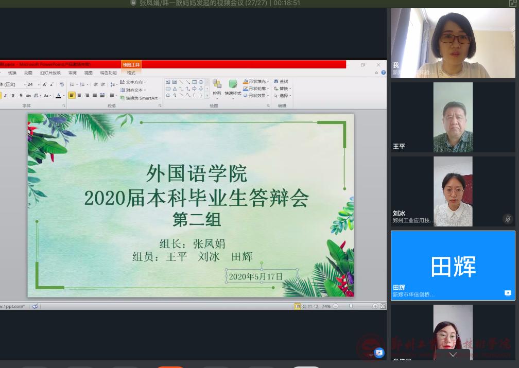This screenshot has height=368, width=519.
Task: Click the zoom out minus button
Action: (335, 306)
